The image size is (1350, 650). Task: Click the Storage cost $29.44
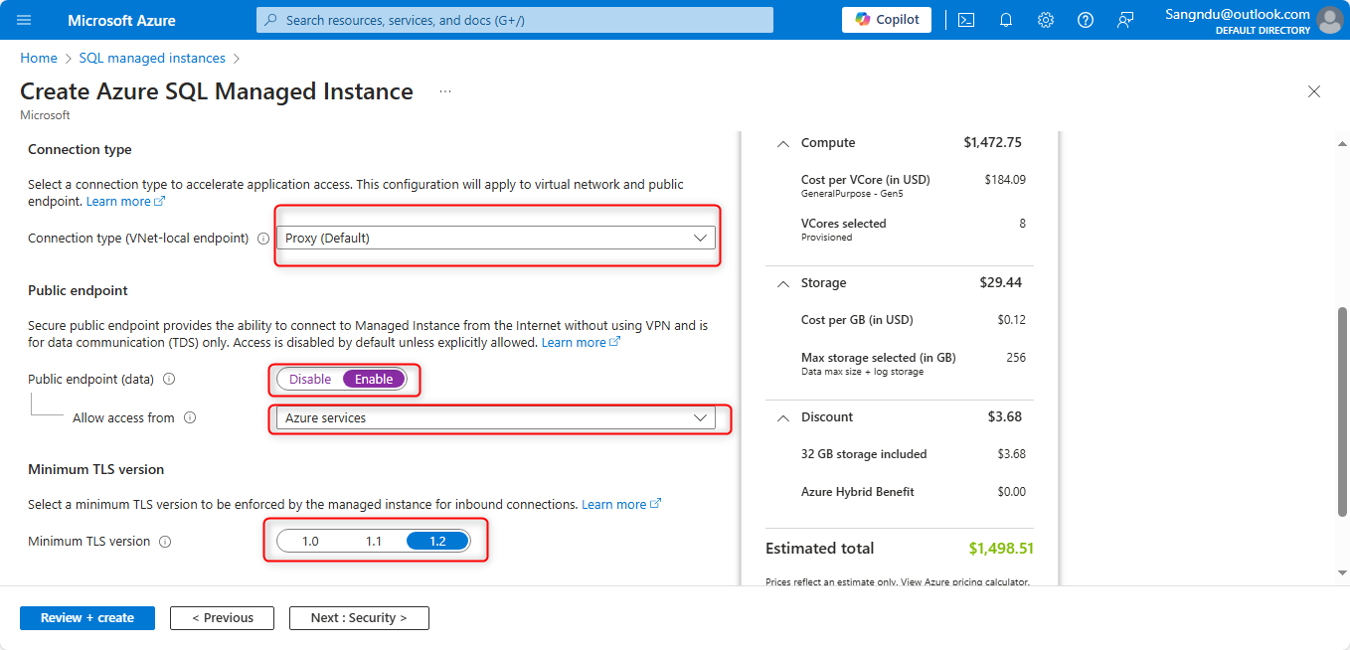1001,283
